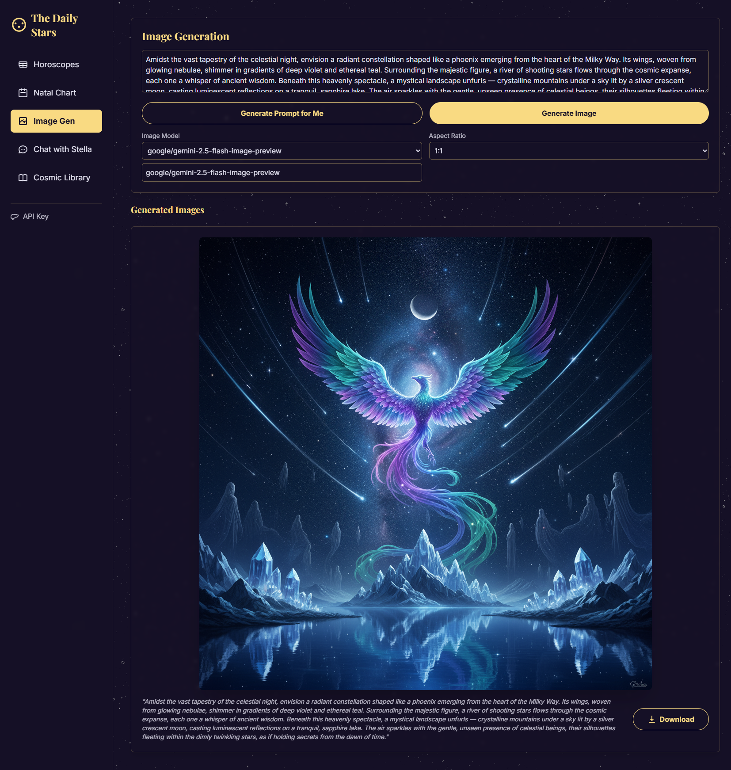Click the Cosmic Library book icon
This screenshot has width=731, height=770.
tap(23, 178)
